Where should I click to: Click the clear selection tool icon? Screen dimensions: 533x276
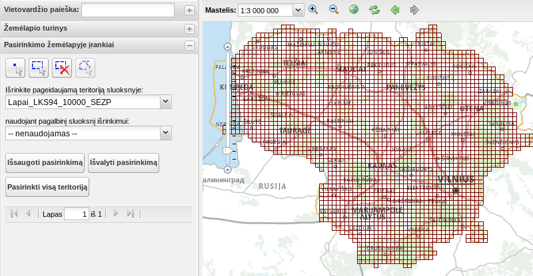(62, 68)
